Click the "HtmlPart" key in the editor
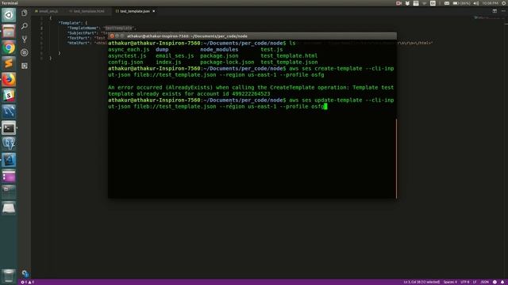Image resolution: width=508 pixels, height=285 pixels. click(x=78, y=43)
